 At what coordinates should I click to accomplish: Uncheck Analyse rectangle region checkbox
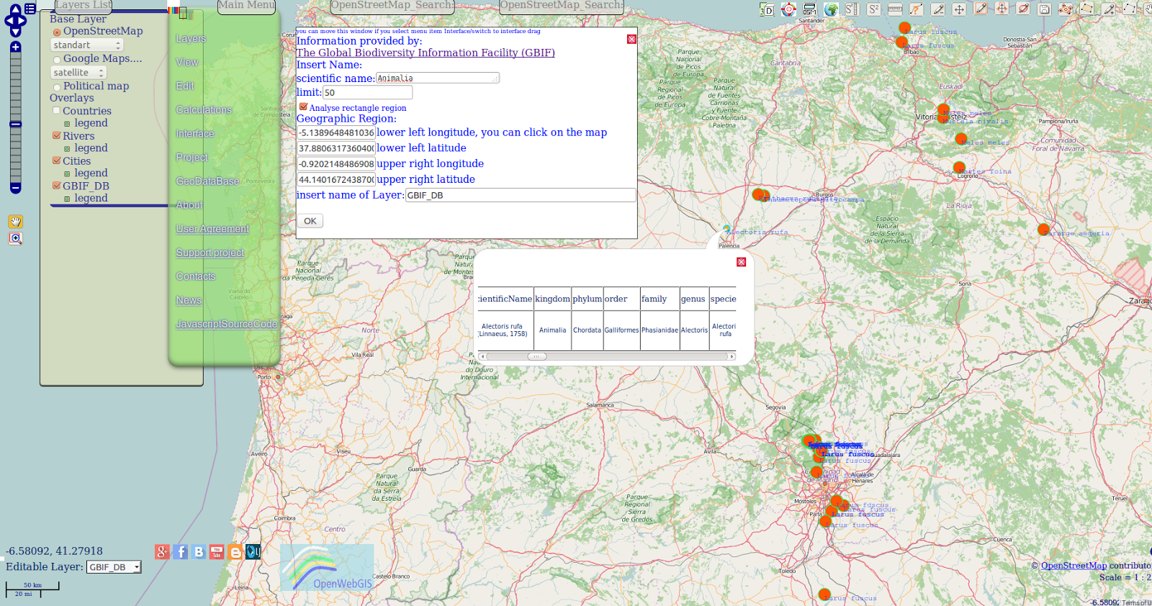pyautogui.click(x=303, y=107)
